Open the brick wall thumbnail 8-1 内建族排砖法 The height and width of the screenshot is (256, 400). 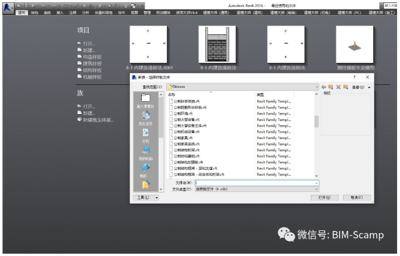click(x=217, y=44)
